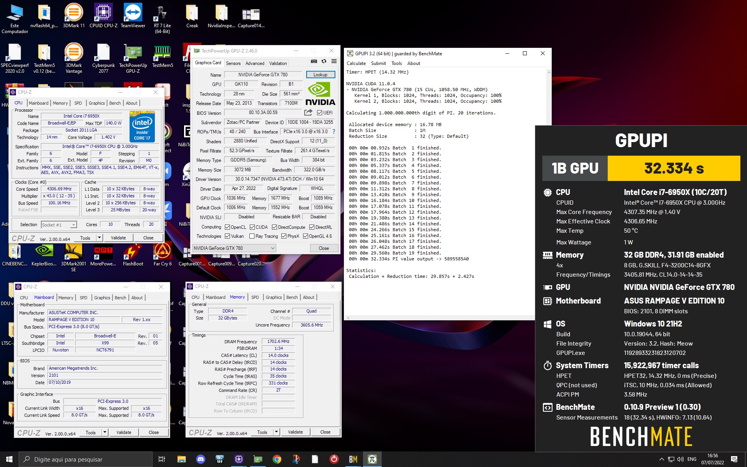Viewport: 747px width, 467px height.
Task: Open the 3DMark Vantage desktop icon
Action: point(74,58)
